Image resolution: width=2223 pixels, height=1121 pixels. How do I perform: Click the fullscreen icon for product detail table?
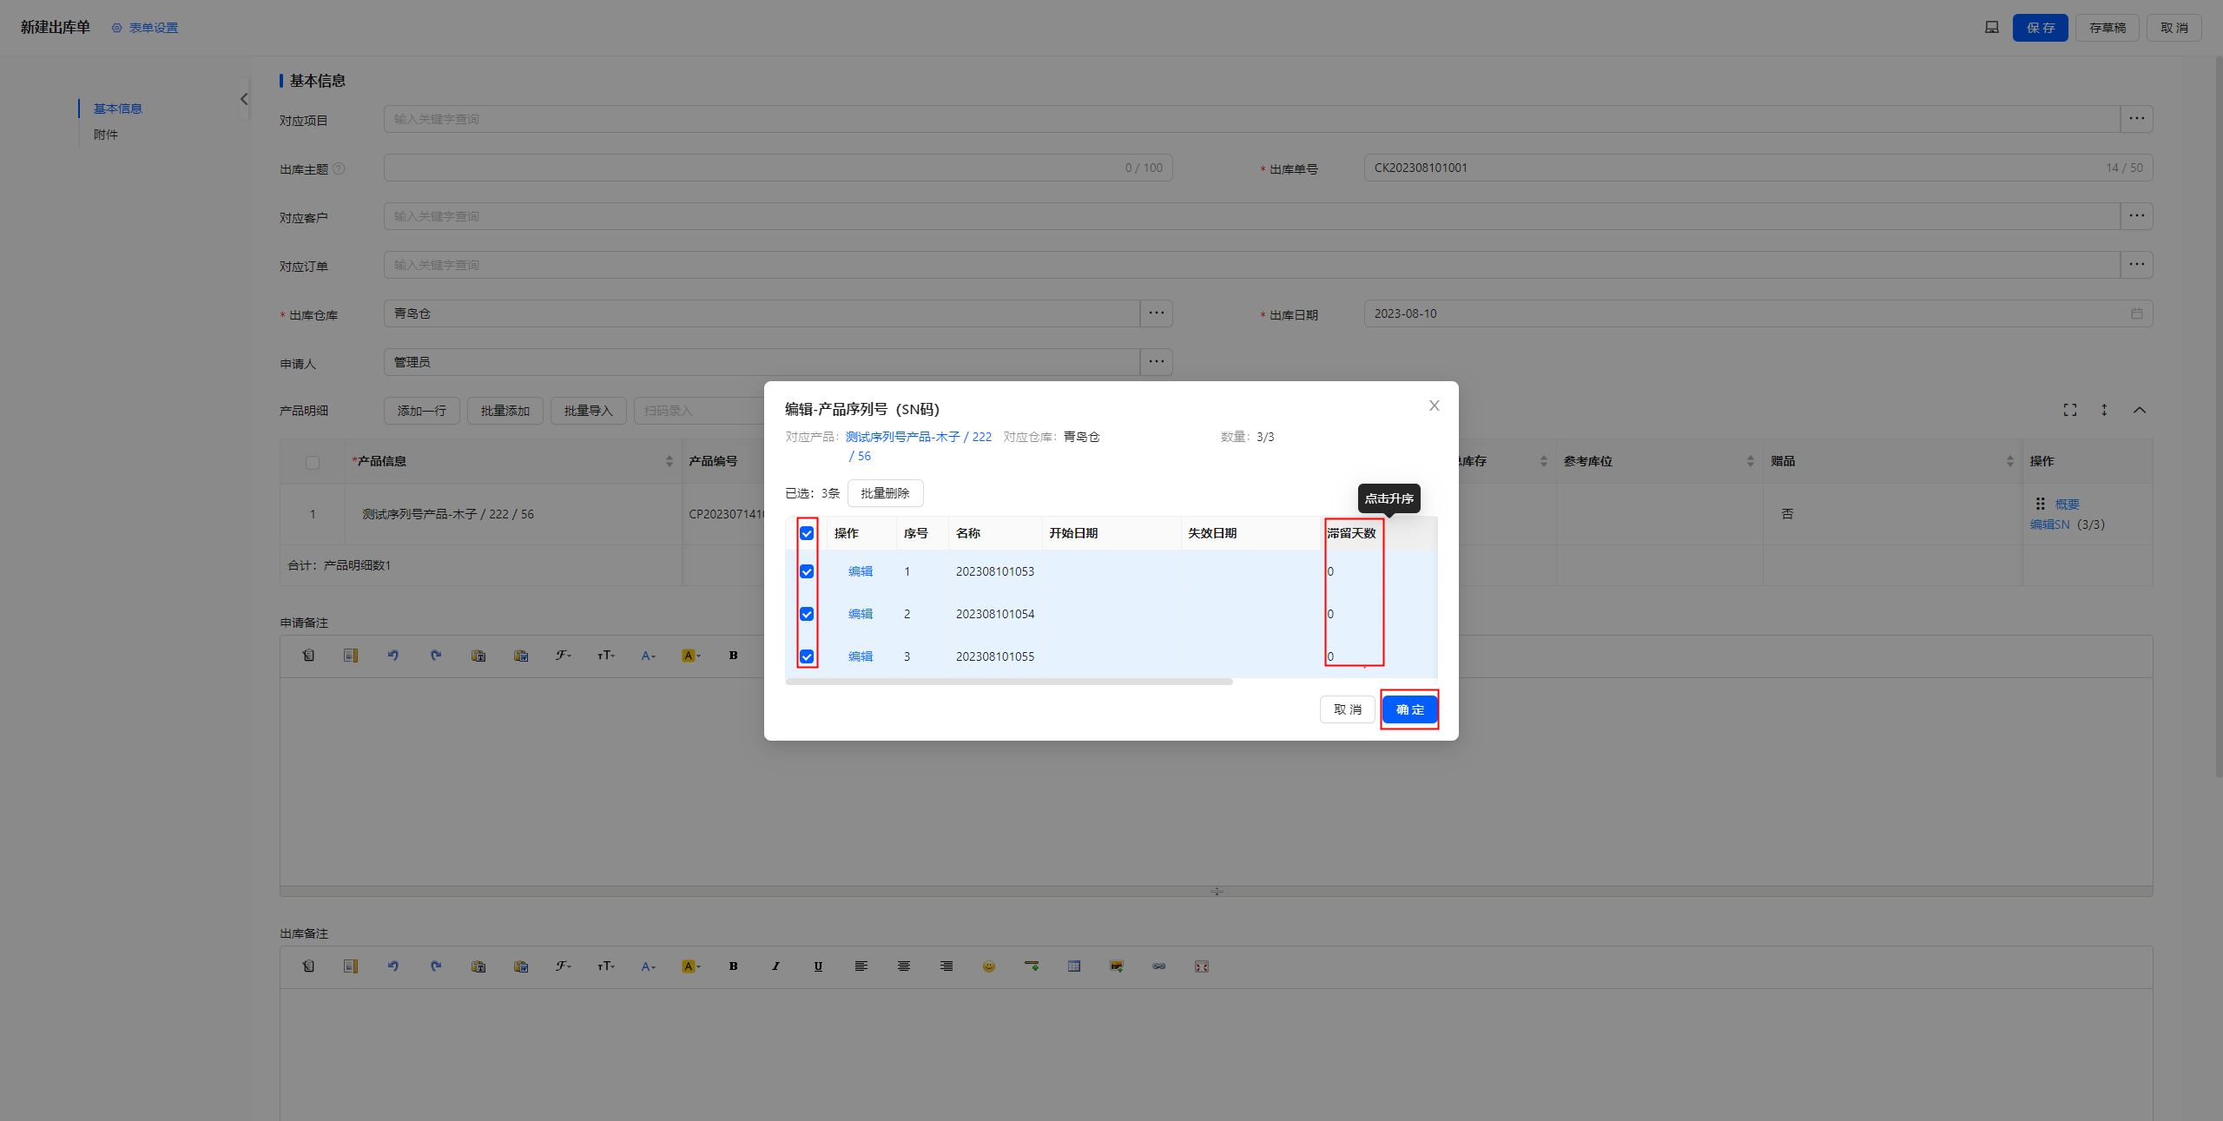click(2070, 410)
